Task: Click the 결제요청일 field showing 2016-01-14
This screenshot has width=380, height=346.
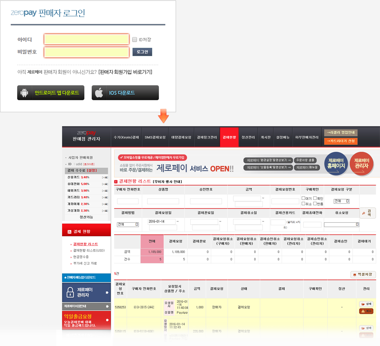Action: pos(162,222)
